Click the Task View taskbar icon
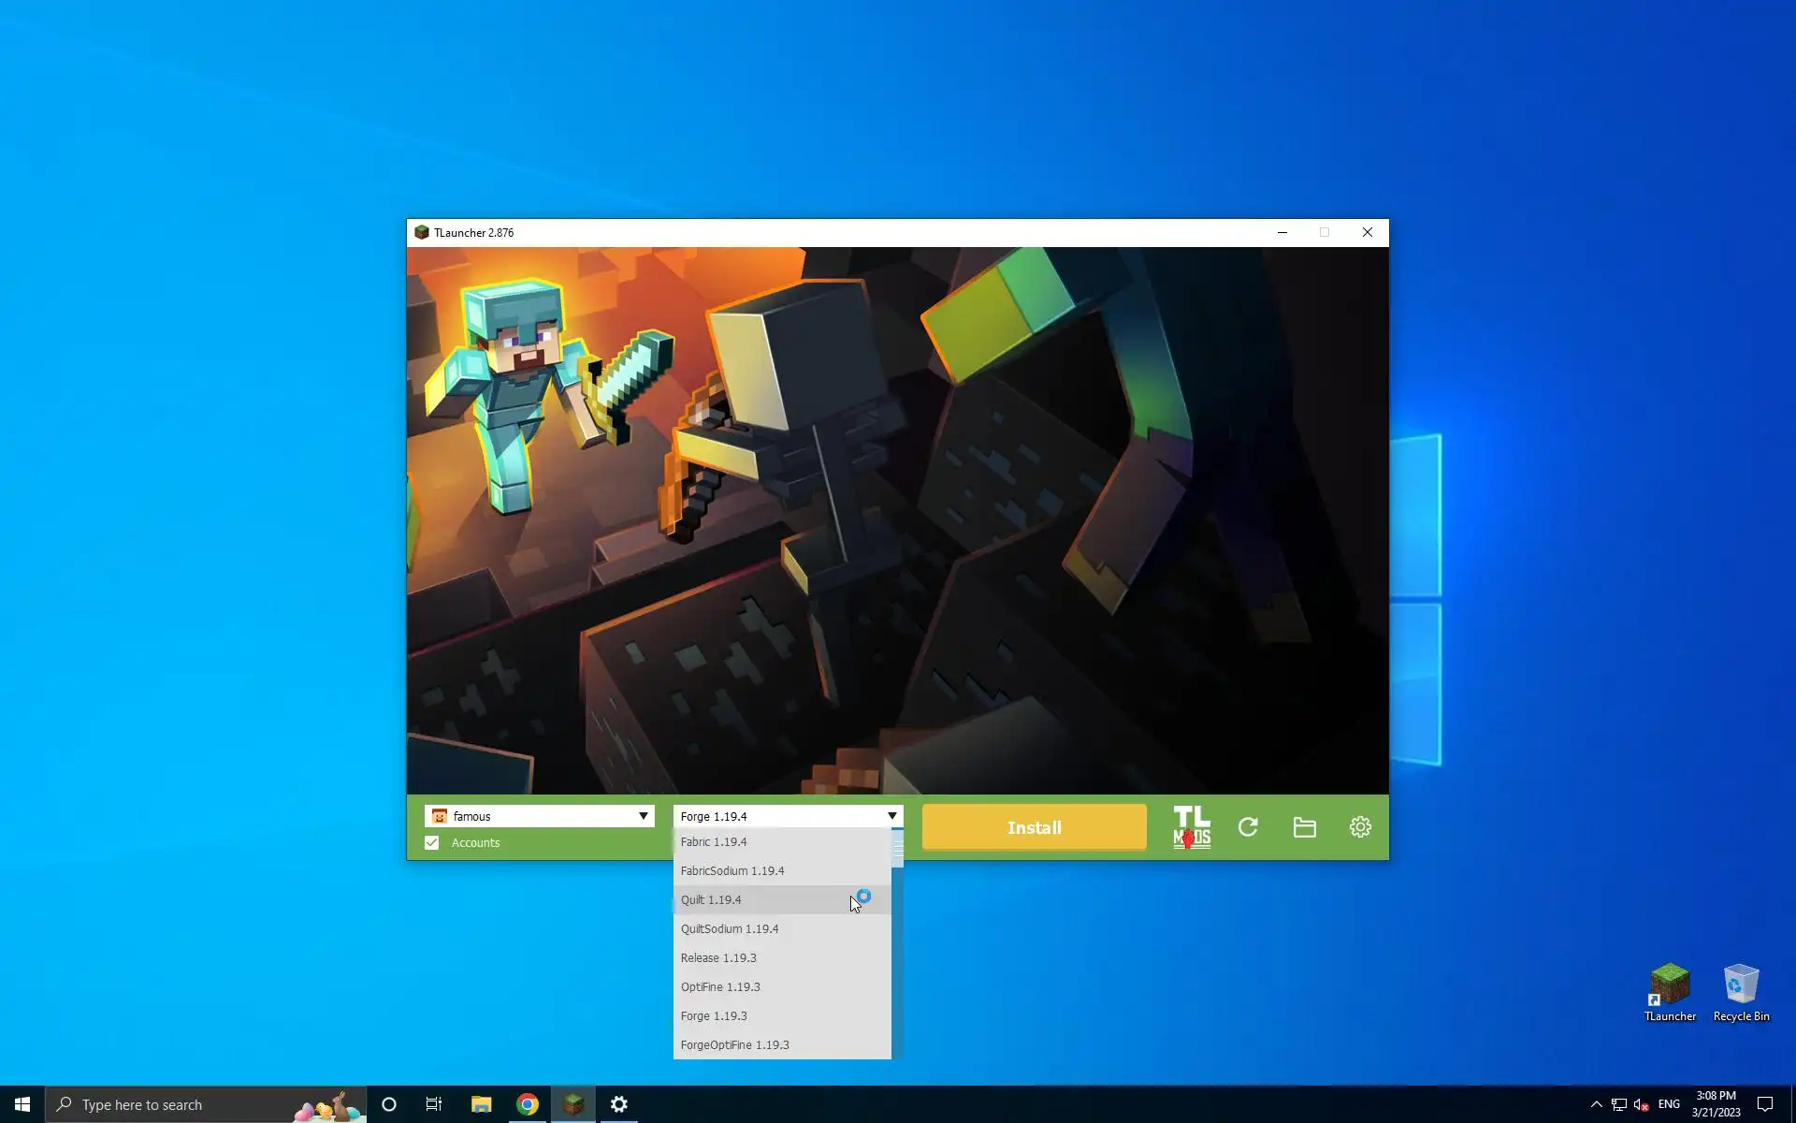This screenshot has width=1796, height=1123. [x=434, y=1104]
